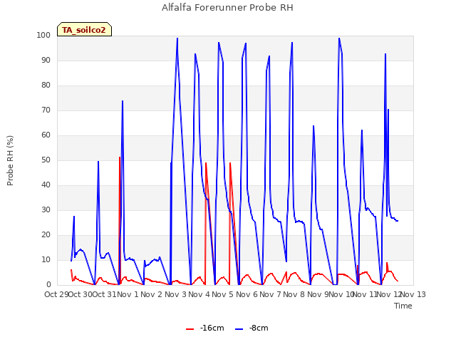456x342 pixels.
Task: Click the Probe RH (%) axis label
Action: click(x=10, y=160)
